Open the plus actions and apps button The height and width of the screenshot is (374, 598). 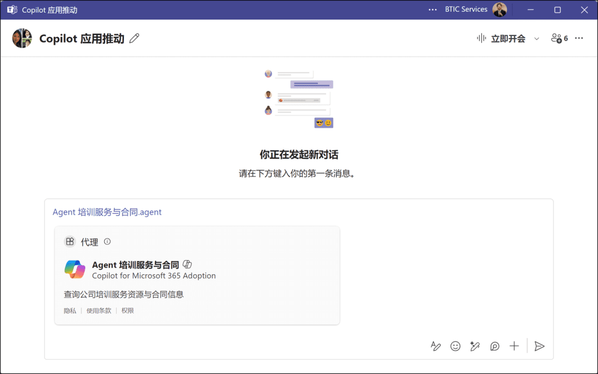coord(514,346)
